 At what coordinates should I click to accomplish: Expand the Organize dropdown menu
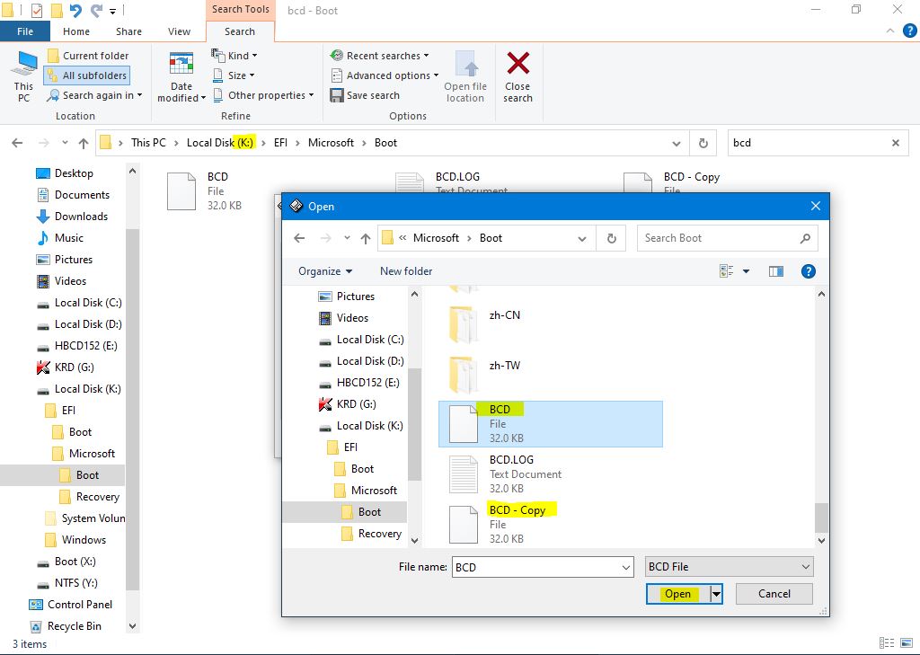[325, 271]
